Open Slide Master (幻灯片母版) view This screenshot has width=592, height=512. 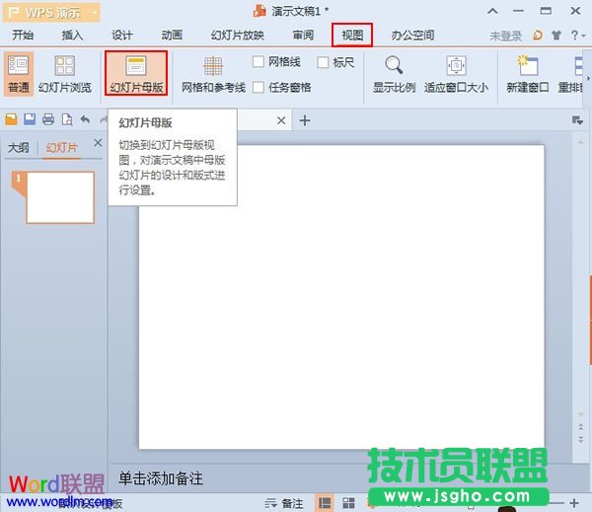[x=136, y=74]
